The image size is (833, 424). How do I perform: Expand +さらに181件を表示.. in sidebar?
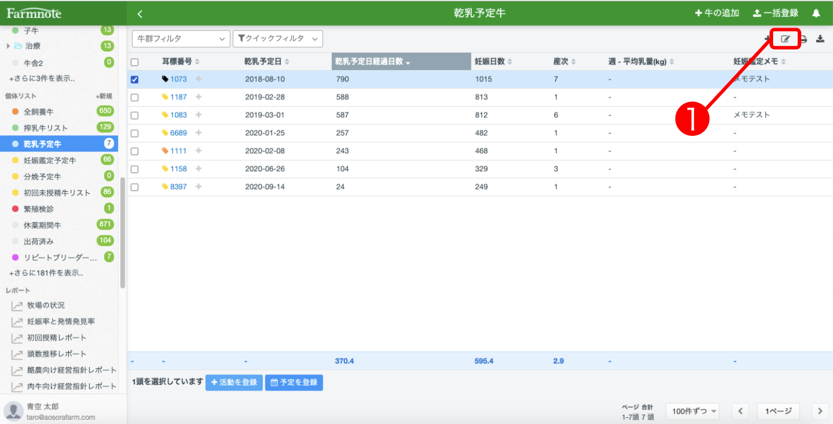46,273
